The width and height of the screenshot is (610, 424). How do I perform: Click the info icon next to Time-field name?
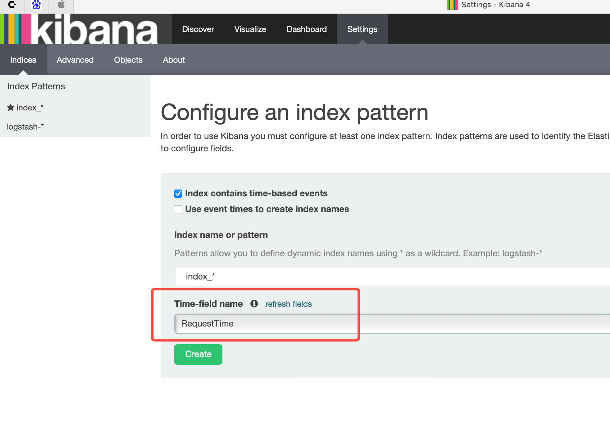(x=254, y=303)
